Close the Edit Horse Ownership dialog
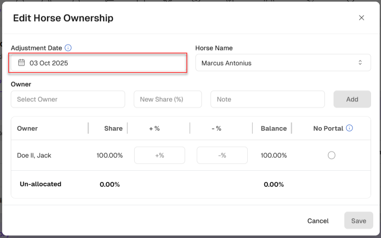381x238 pixels. [x=362, y=18]
